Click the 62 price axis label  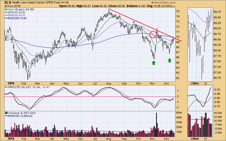point(178,78)
